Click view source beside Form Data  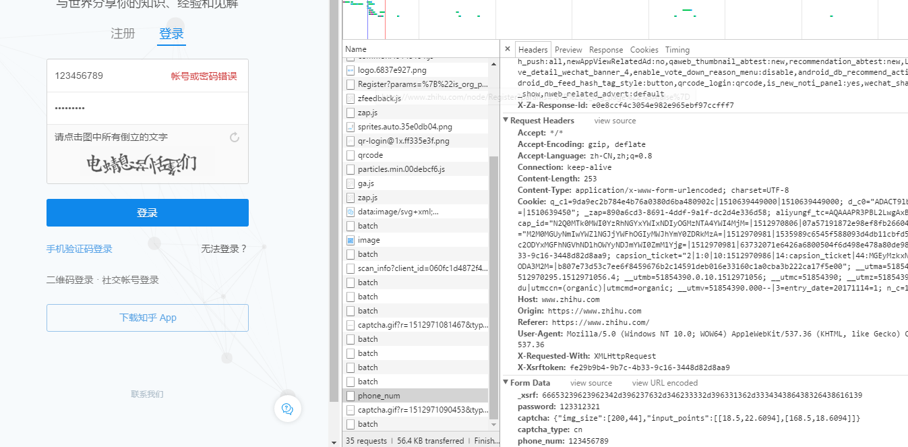pos(591,383)
